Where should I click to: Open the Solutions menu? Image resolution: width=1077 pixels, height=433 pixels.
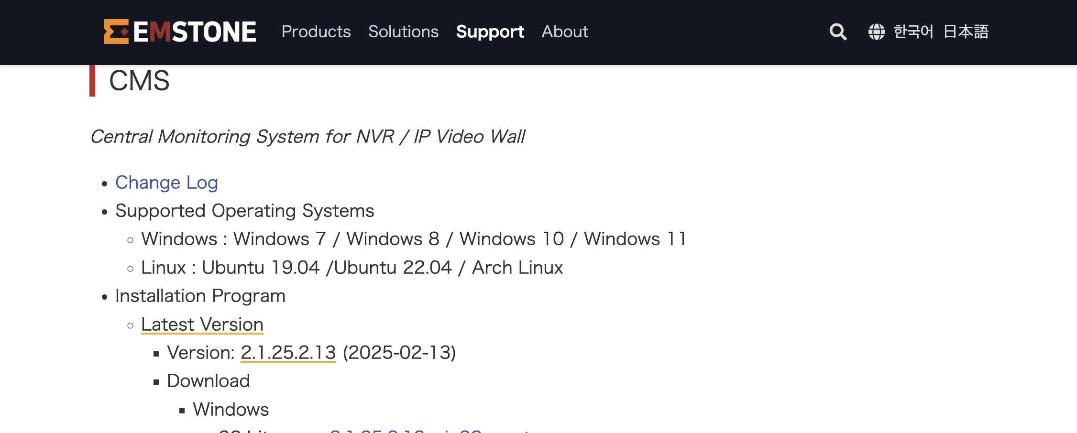[x=403, y=32]
